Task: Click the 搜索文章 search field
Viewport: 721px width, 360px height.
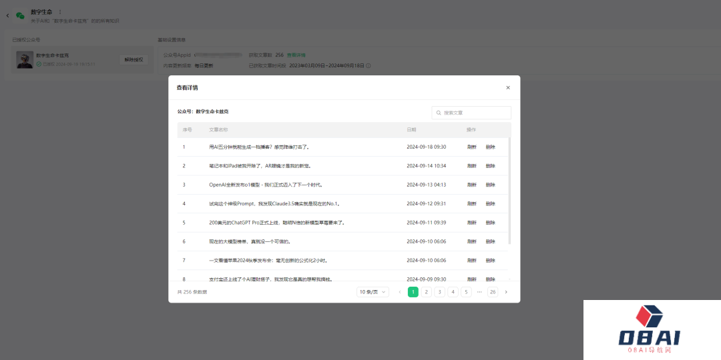Action: (x=475, y=113)
